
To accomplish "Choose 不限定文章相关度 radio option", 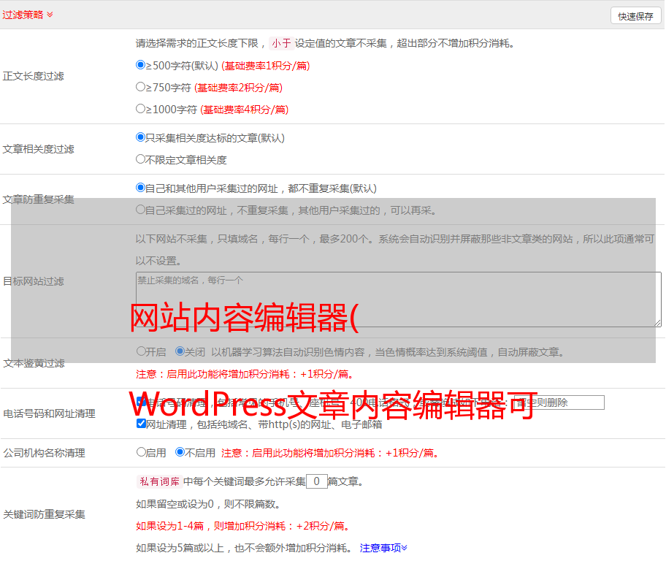I will [x=140, y=159].
